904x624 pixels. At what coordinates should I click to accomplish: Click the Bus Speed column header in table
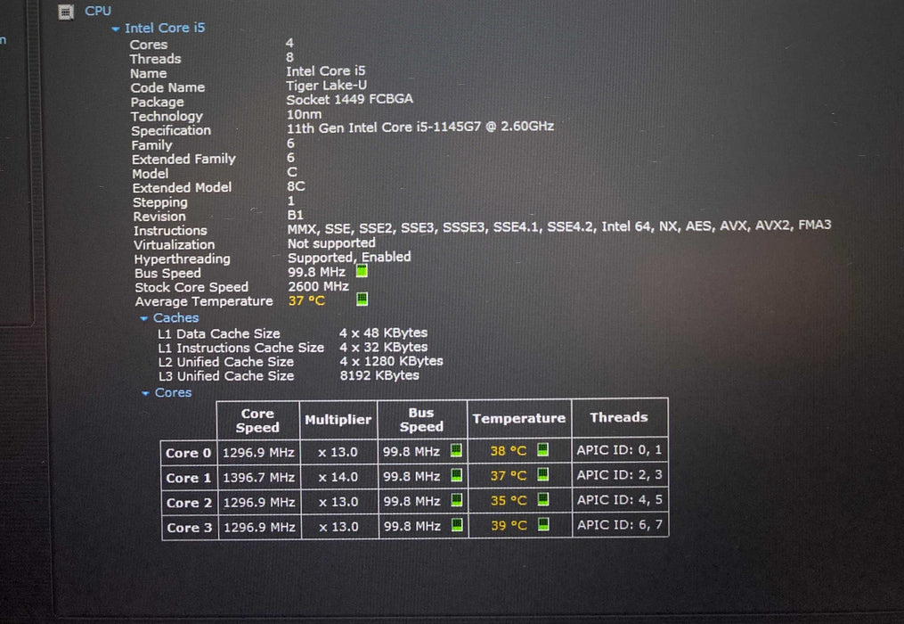(421, 420)
